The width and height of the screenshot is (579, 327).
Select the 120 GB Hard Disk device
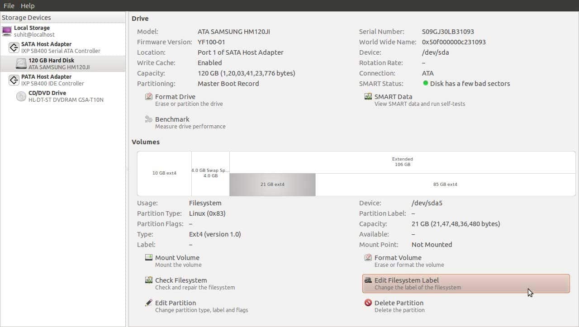51,64
